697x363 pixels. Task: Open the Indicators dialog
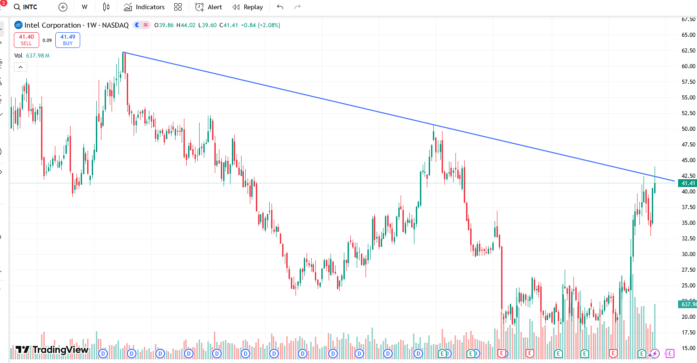pyautogui.click(x=144, y=7)
